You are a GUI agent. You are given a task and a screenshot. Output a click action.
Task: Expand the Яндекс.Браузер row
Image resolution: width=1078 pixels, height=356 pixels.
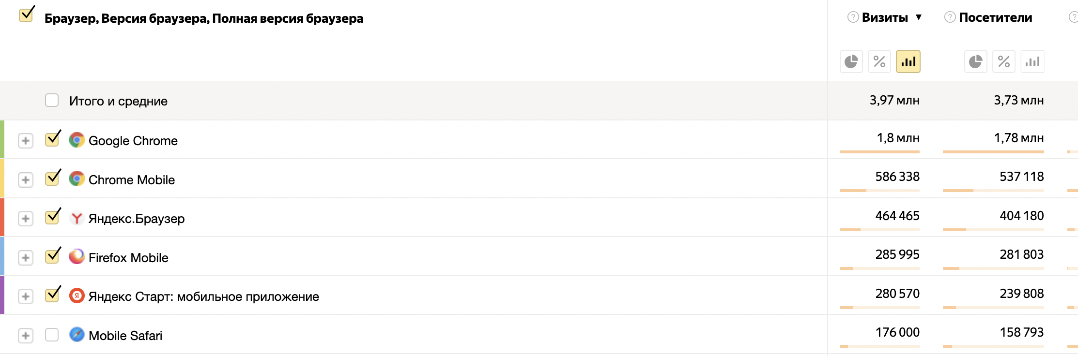(x=26, y=219)
